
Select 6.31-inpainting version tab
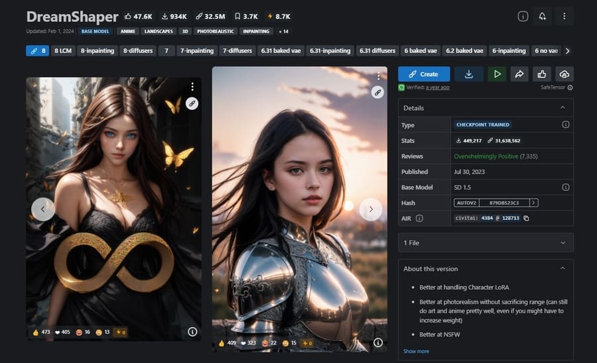[330, 50]
